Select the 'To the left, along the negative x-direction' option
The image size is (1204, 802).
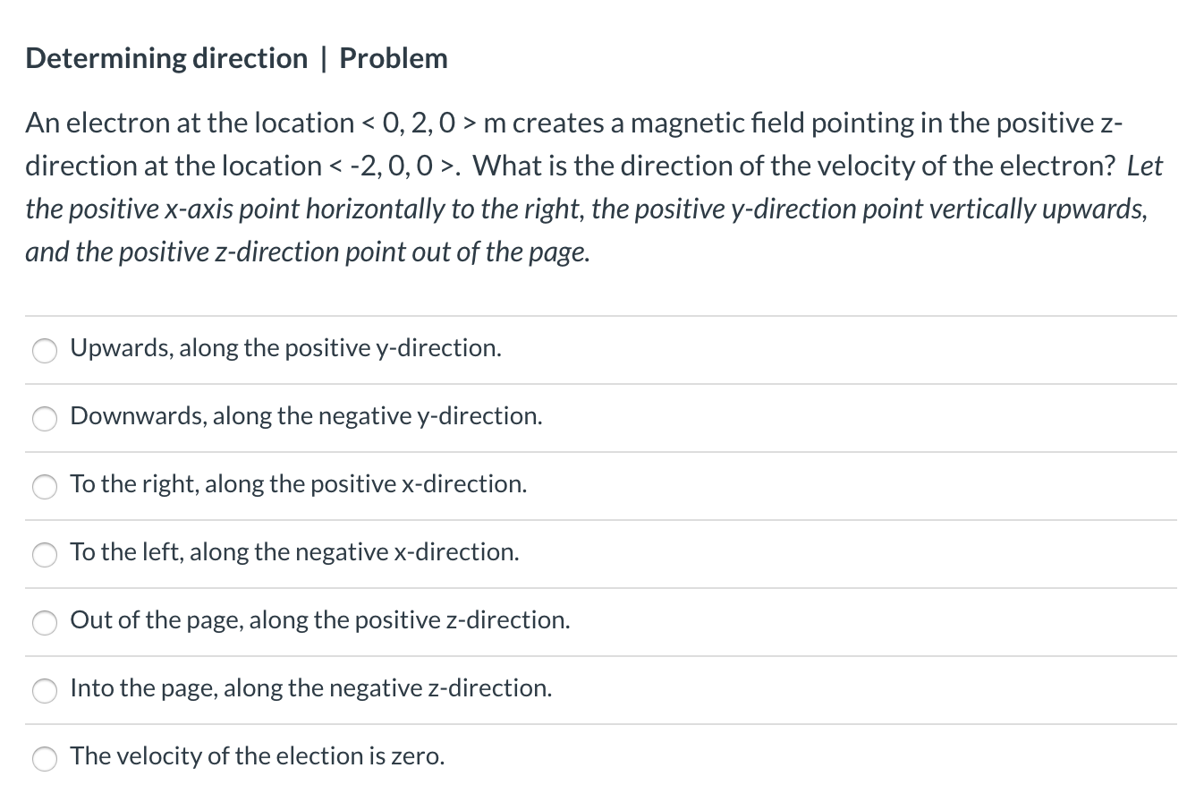click(x=294, y=553)
